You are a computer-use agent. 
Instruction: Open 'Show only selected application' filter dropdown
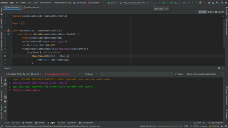(x=205, y=74)
